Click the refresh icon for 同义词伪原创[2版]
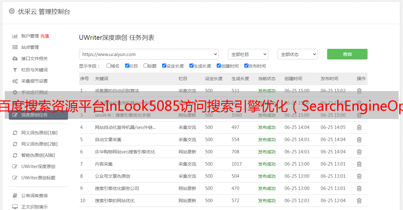This screenshot has width=403, height=210. [x=15, y=144]
